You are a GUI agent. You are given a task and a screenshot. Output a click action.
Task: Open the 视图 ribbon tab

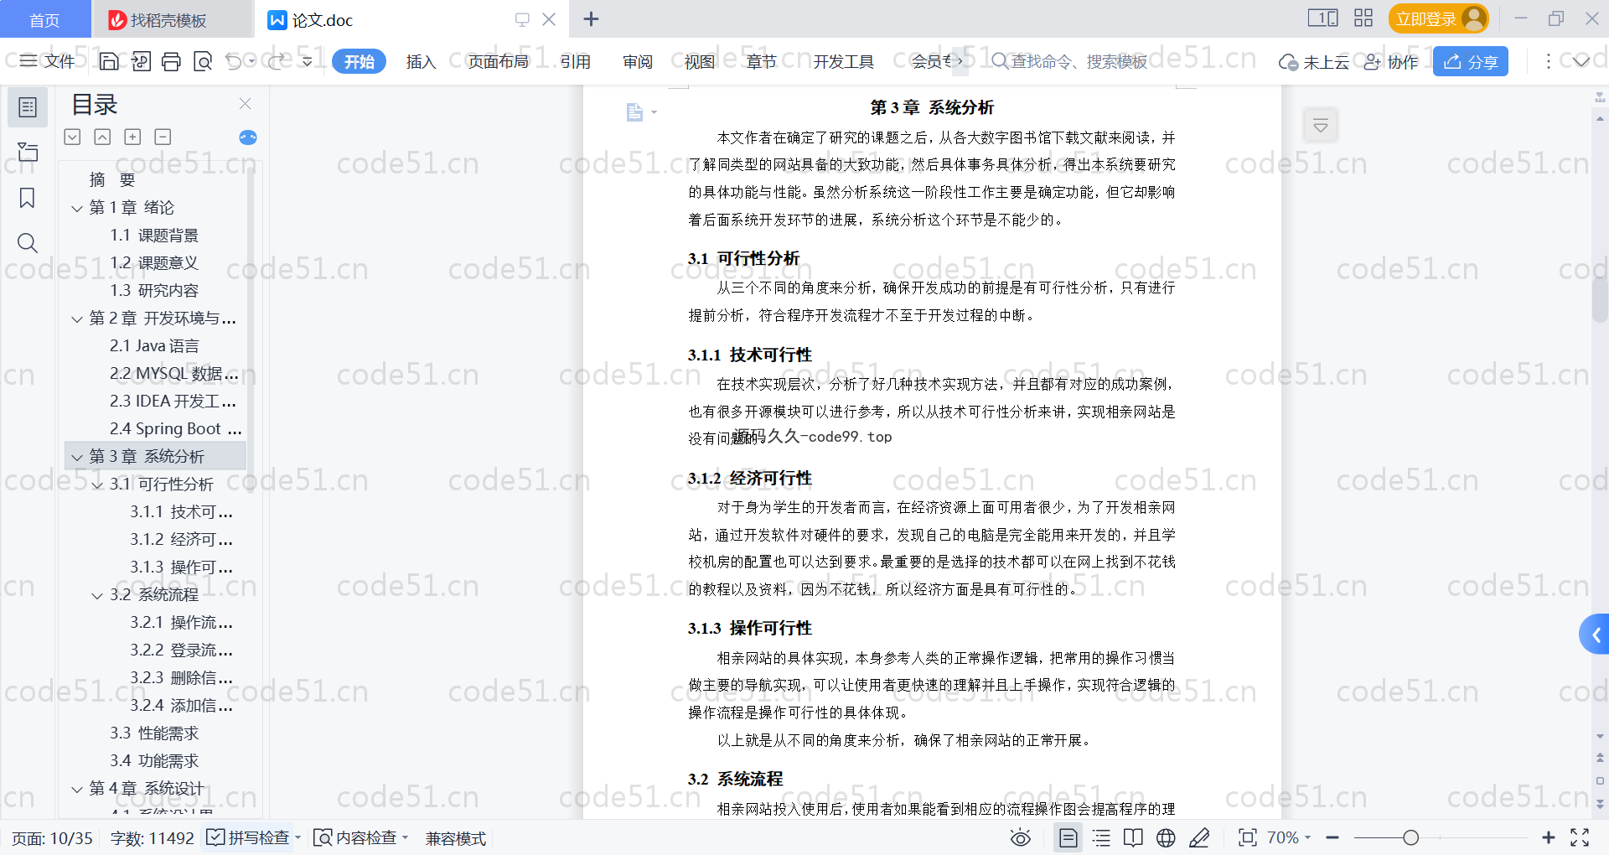click(x=700, y=61)
